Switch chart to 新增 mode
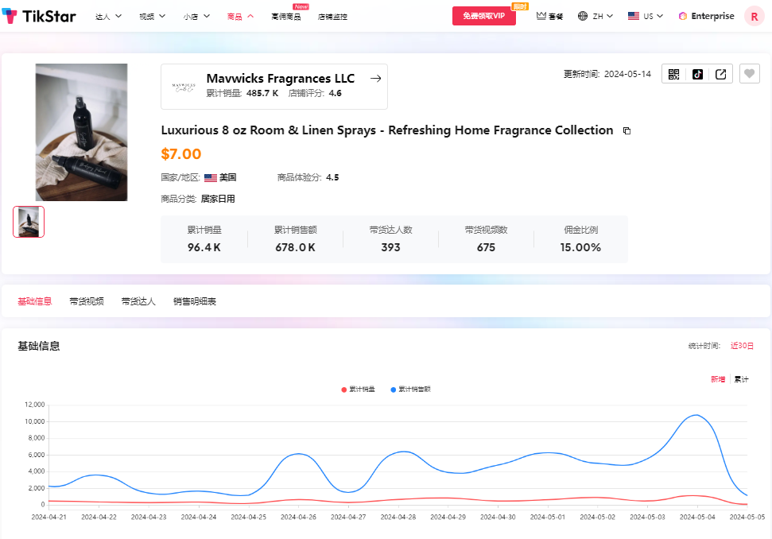 (717, 379)
